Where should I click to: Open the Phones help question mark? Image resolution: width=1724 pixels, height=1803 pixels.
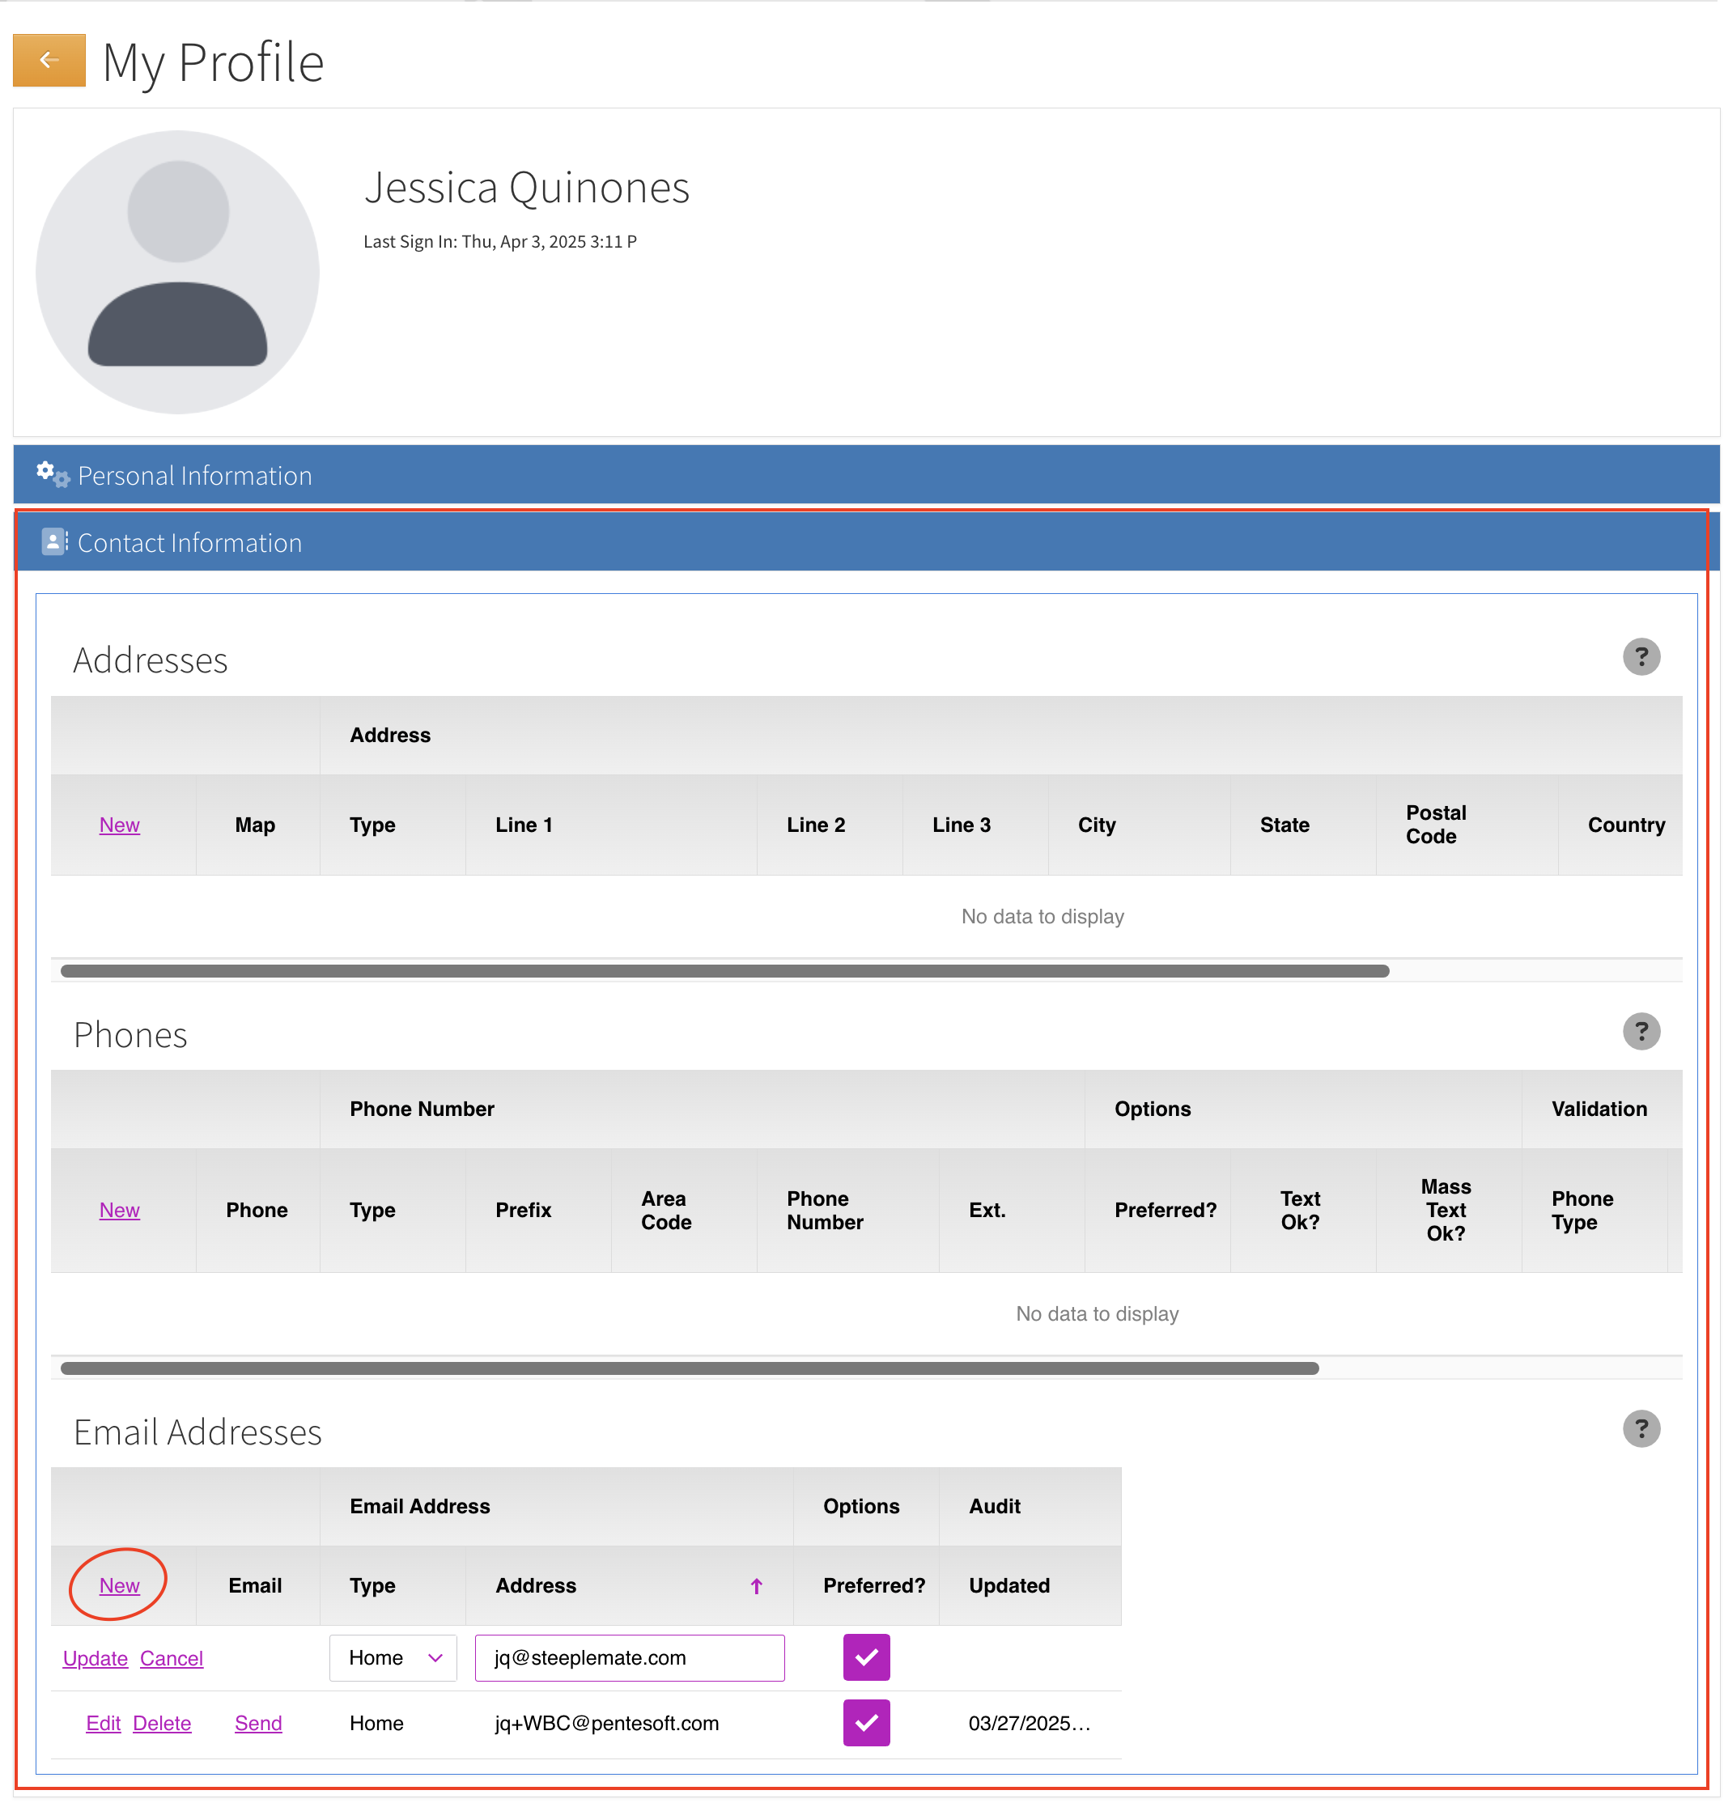1641,1031
